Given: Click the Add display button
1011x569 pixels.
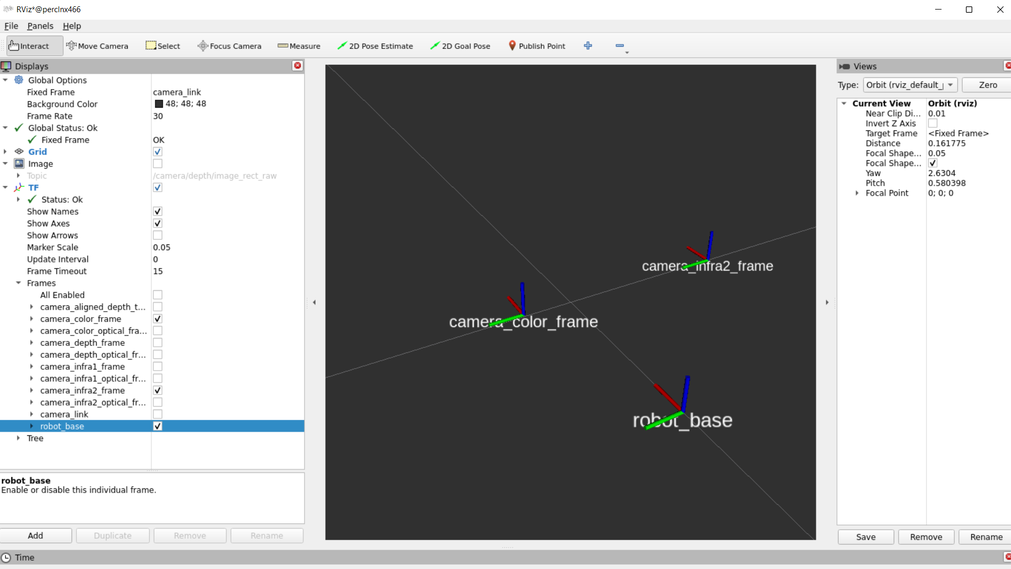Looking at the screenshot, I should [x=36, y=536].
